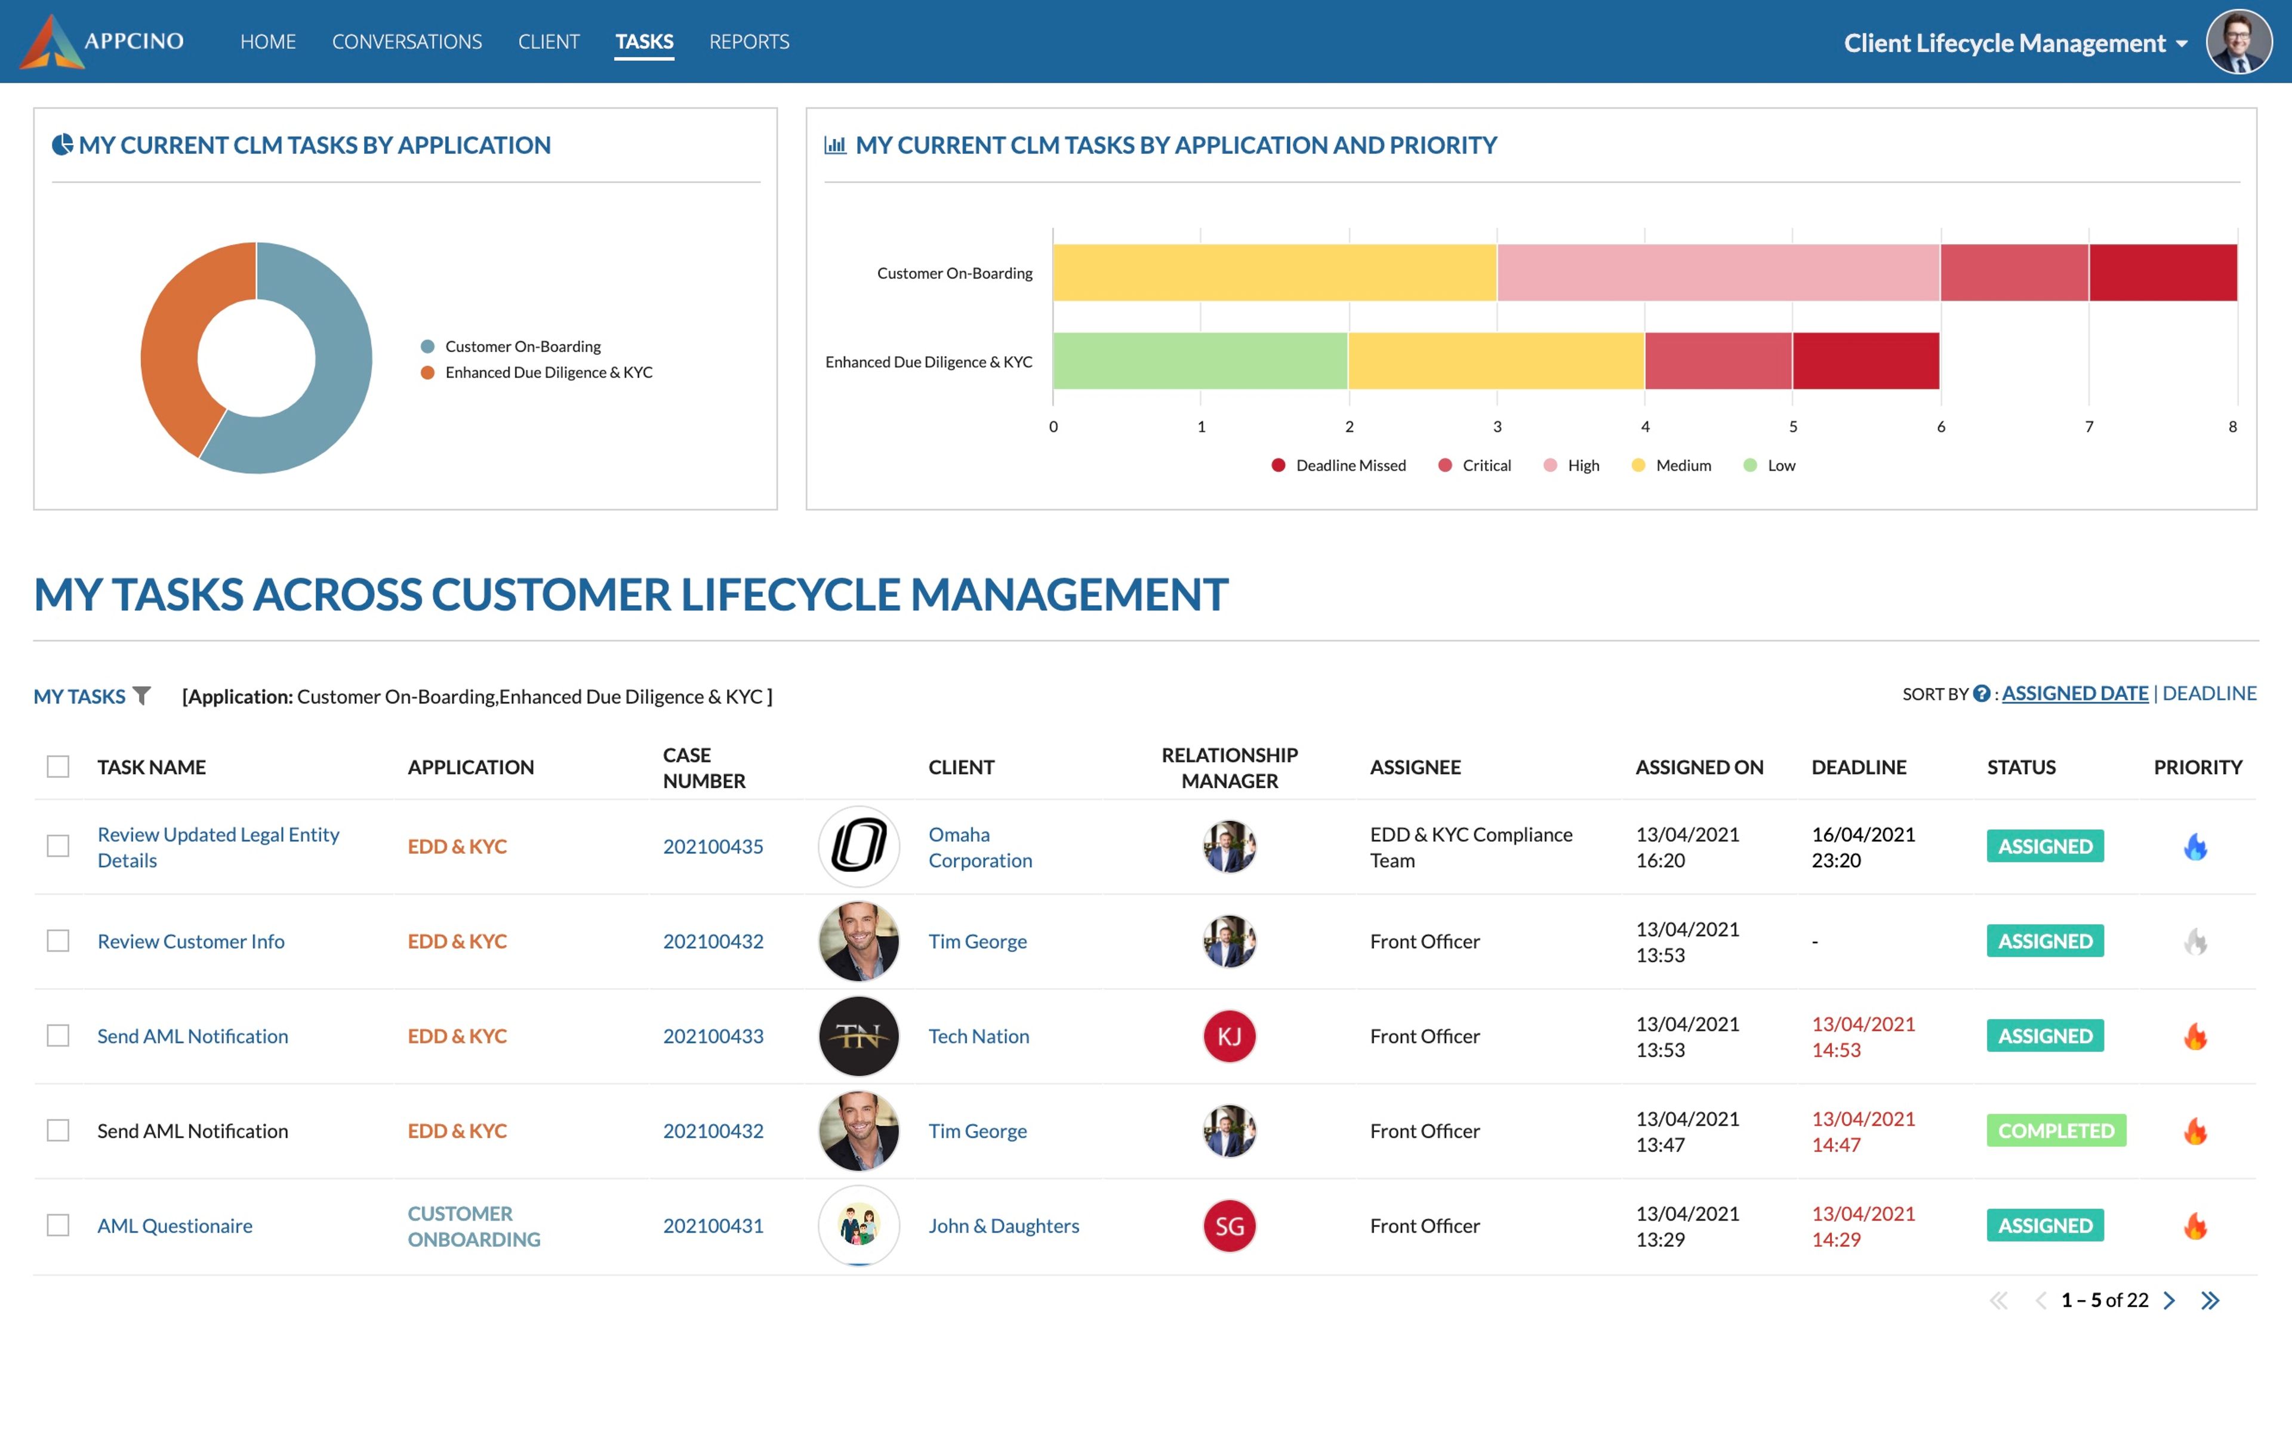Image resolution: width=2292 pixels, height=1448 pixels.
Task: Check the AML Questionaire row checkbox
Action: point(58,1225)
